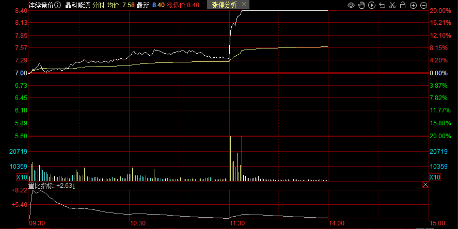Click the 09:30 time axis label
Screen dimensions: 458x229
(x=37, y=223)
